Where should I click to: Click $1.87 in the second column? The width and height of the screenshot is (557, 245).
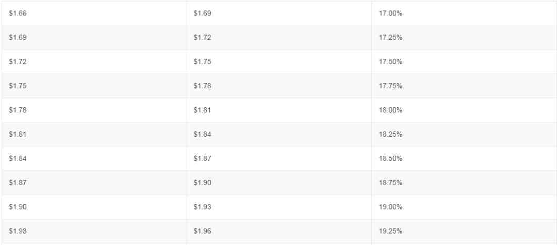pos(202,158)
